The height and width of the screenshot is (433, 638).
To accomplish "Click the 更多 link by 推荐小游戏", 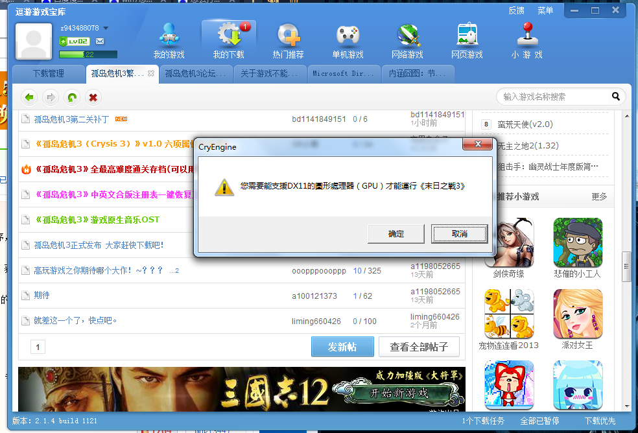I will click(599, 196).
